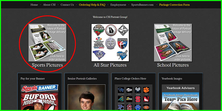Click the Sports Banner logo image

click(x=40, y=88)
